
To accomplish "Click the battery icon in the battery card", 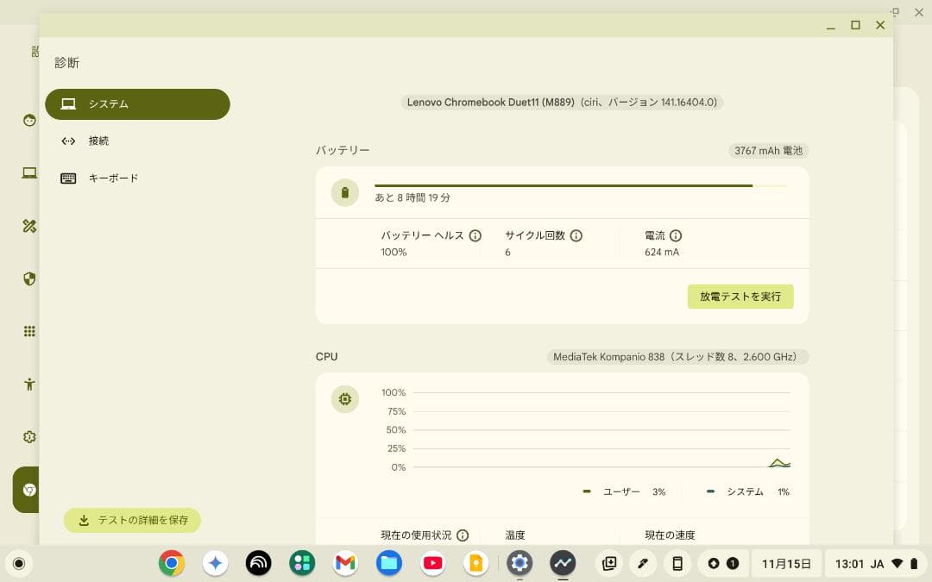I will point(344,192).
